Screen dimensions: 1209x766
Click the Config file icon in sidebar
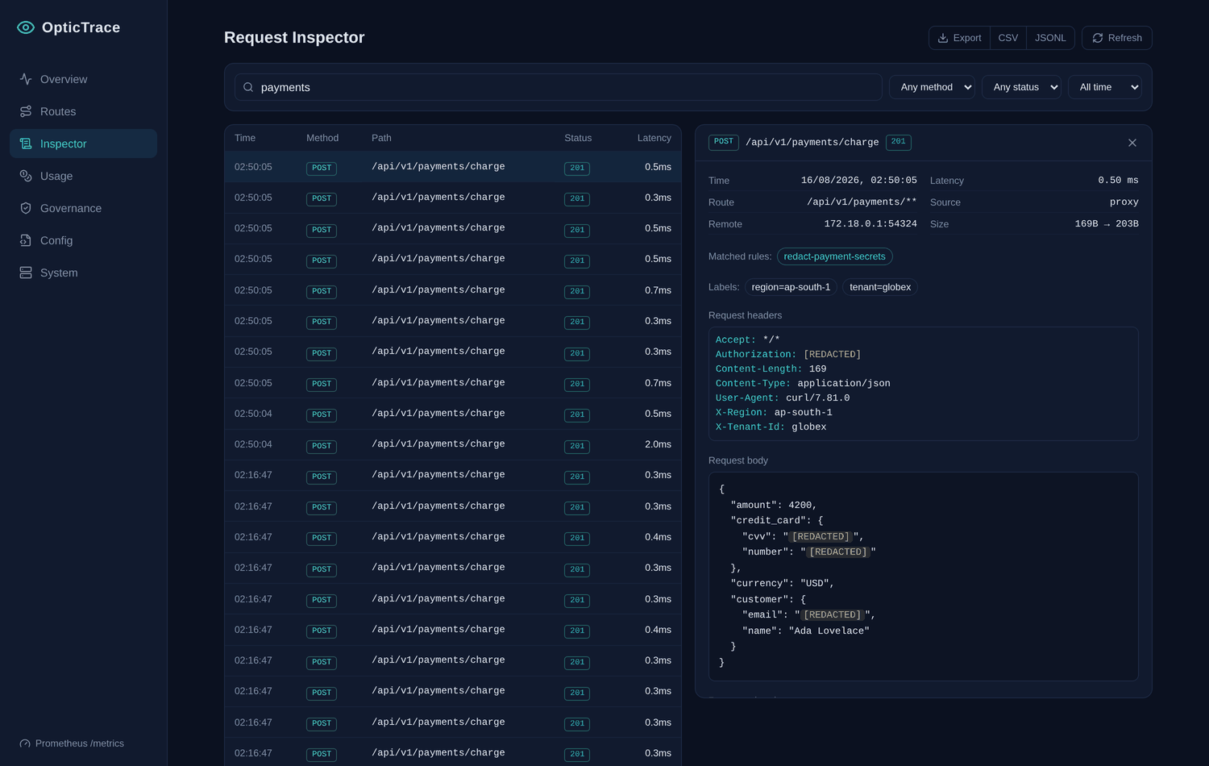click(x=26, y=240)
